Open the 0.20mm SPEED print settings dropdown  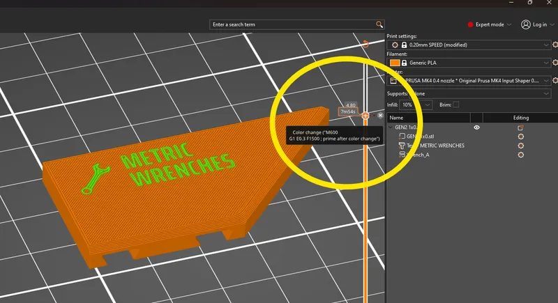click(469, 45)
